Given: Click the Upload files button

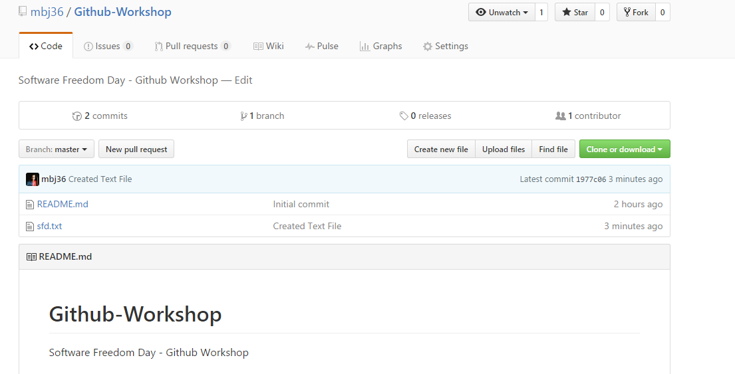Looking at the screenshot, I should [x=504, y=149].
